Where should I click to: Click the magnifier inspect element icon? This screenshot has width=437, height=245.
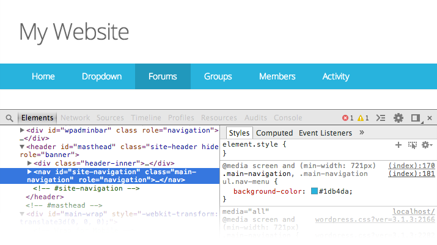(10, 118)
